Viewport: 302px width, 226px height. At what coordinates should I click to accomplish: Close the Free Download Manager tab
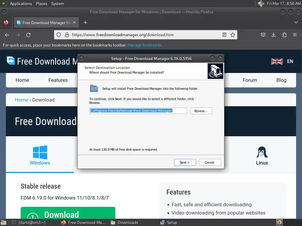74,22
